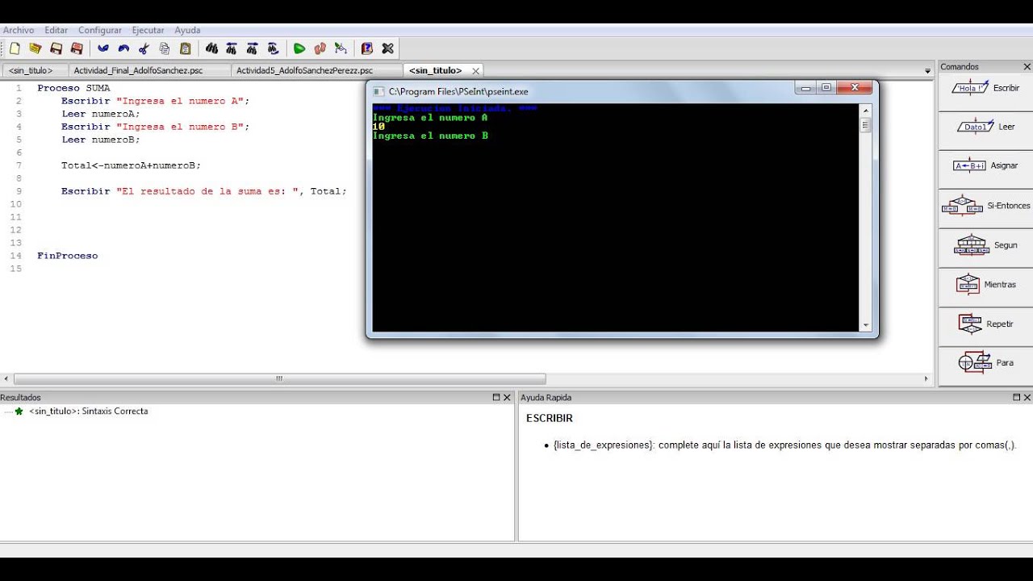Click the Save As icon
Viewport: 1033px width, 581px height.
(x=77, y=48)
